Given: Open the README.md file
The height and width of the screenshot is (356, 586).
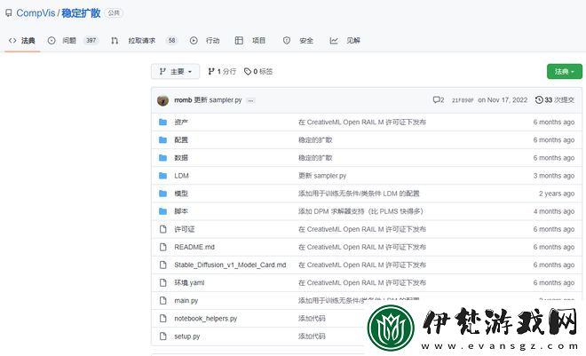Looking at the screenshot, I should click(x=194, y=247).
